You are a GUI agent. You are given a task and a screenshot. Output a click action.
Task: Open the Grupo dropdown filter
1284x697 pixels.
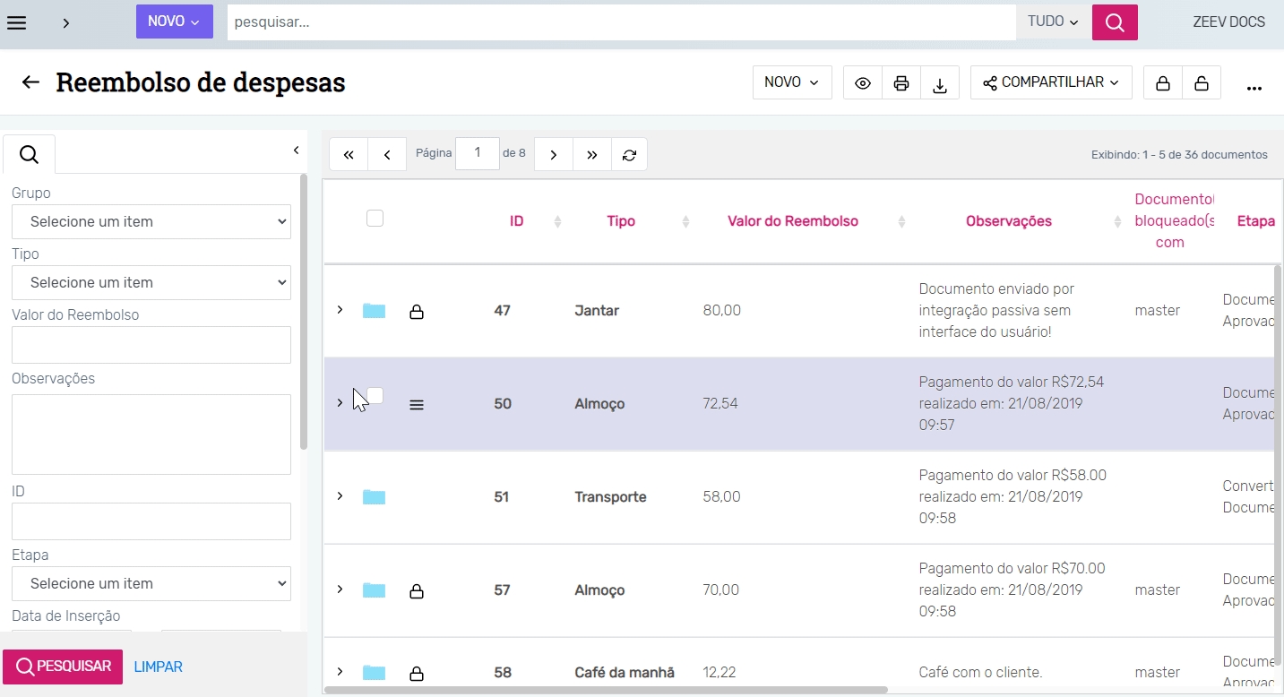151,221
